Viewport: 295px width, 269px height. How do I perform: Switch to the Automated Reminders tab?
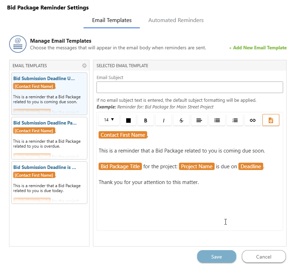pos(176,20)
